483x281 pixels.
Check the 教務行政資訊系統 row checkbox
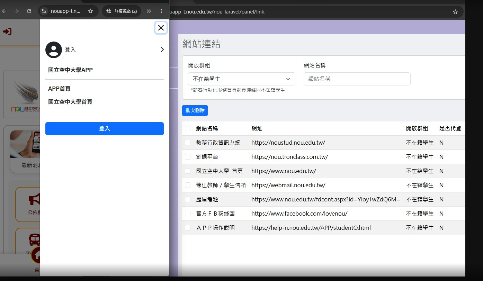[x=188, y=143]
